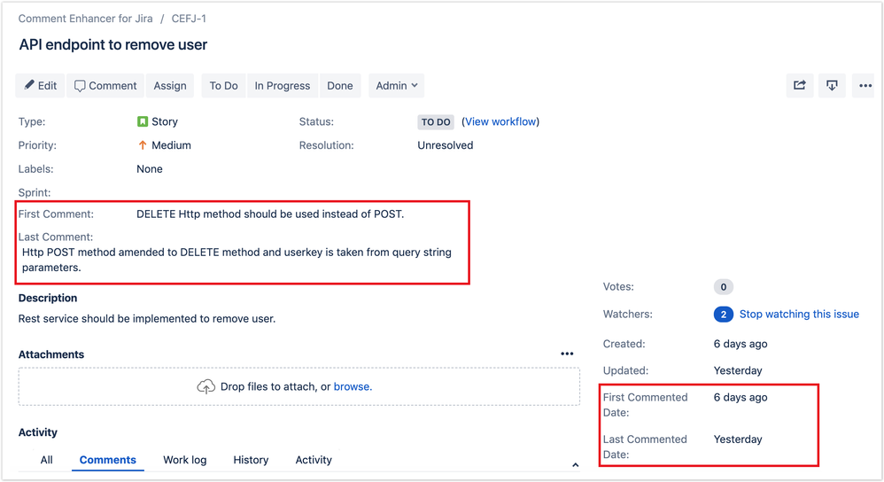Click the cloud upload icon in drop area

[x=205, y=386]
